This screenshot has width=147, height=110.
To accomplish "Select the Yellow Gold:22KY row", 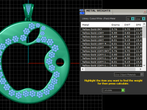I will tap(112, 47).
